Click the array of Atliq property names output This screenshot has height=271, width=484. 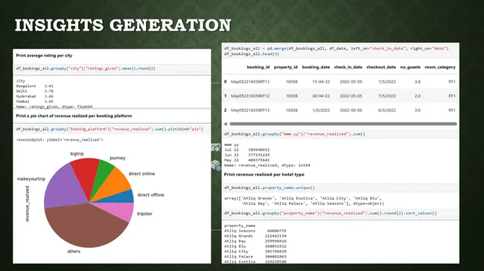(x=304, y=201)
